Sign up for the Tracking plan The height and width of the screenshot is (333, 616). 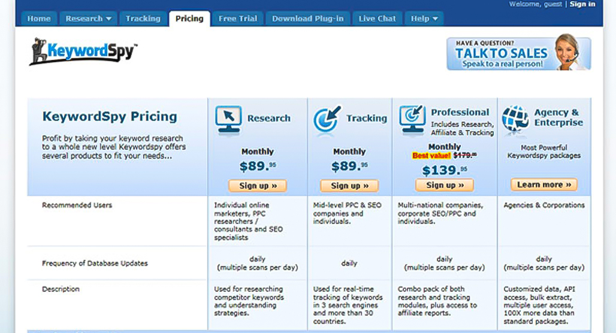349,186
